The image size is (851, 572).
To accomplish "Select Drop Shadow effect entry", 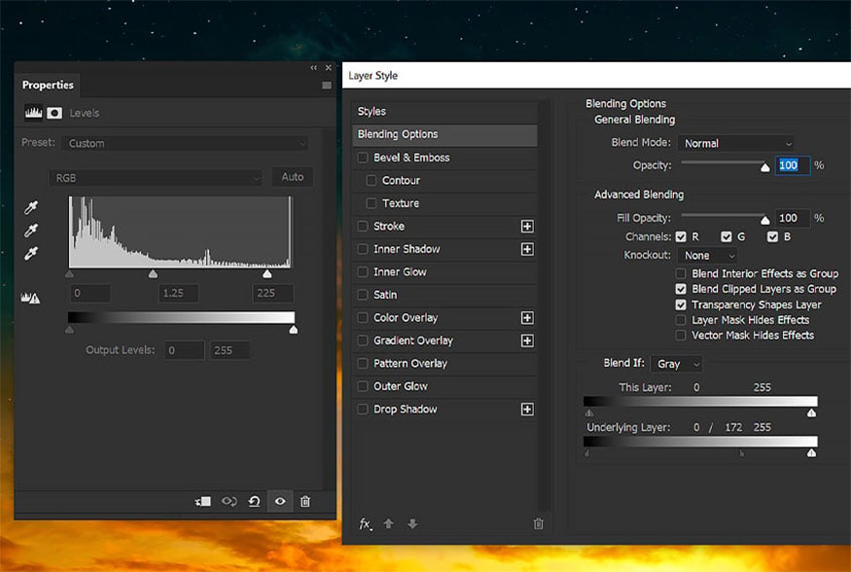I will pos(444,410).
